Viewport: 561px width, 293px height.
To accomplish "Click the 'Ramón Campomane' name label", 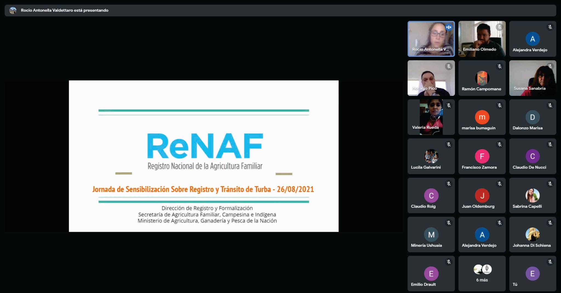I will 481,89.
